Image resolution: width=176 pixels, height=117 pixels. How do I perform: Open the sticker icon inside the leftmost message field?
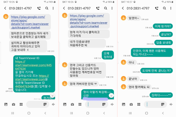(45, 104)
